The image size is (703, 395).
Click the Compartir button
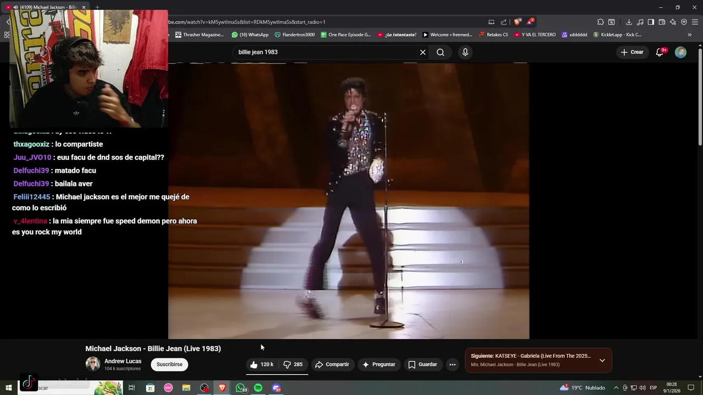tap(332, 364)
